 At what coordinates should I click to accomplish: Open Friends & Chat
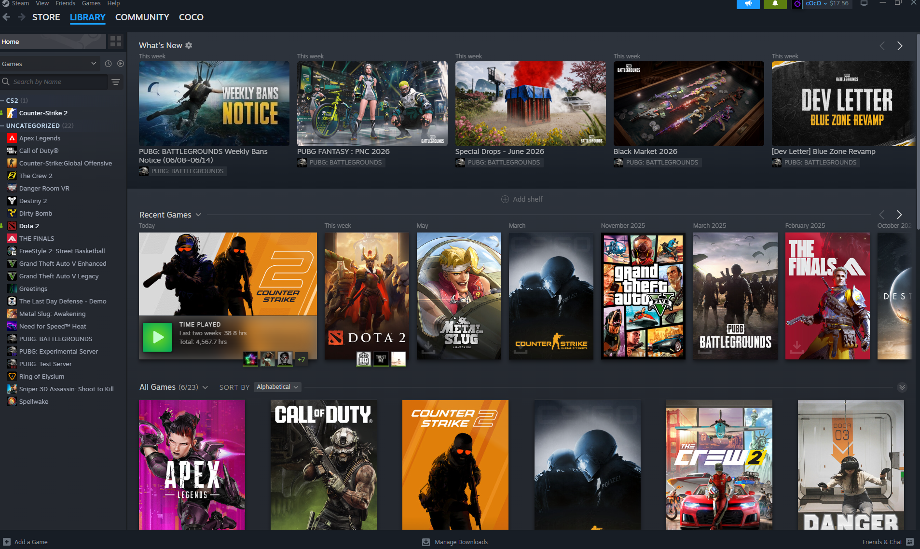tap(888, 542)
